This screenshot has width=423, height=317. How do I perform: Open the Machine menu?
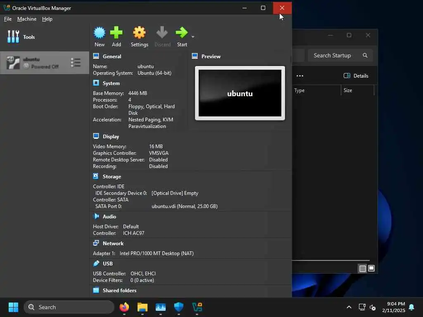click(27, 19)
